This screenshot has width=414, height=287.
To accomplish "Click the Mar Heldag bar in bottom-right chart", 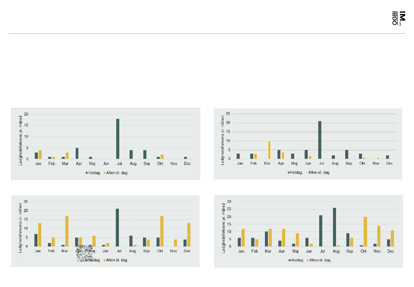I will (266, 239).
